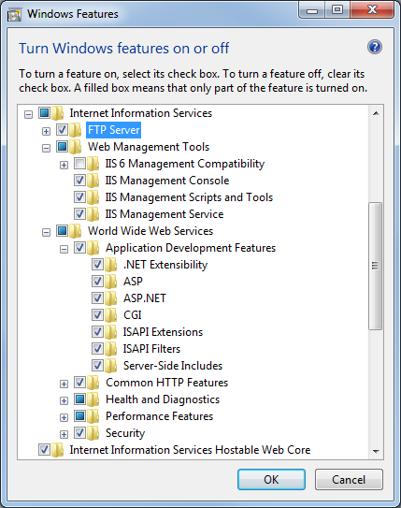This screenshot has height=508, width=401.
Task: Click the folder icon beside Web Management Tools
Action: (x=75, y=147)
